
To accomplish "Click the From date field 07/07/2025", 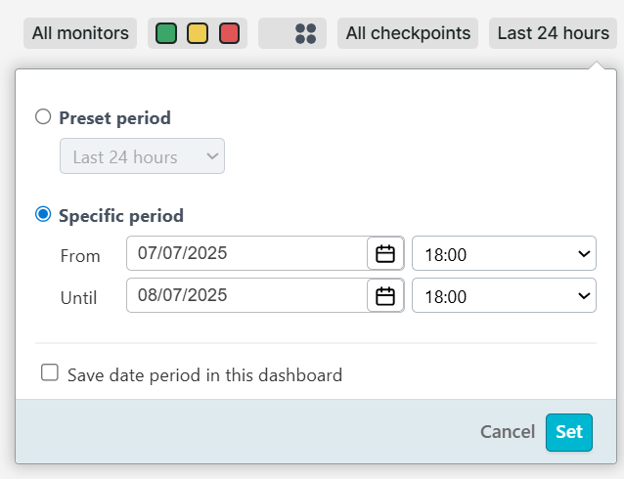I will [x=246, y=254].
